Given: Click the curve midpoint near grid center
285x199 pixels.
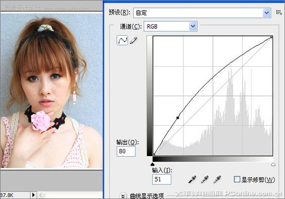Looking at the screenshot, I should pos(212,79).
